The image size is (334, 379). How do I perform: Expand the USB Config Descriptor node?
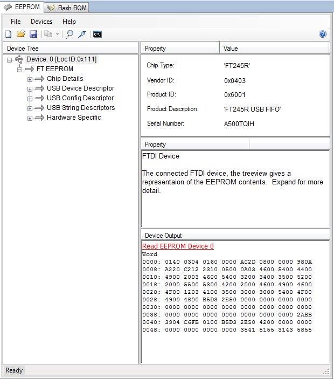pyautogui.click(x=30, y=99)
